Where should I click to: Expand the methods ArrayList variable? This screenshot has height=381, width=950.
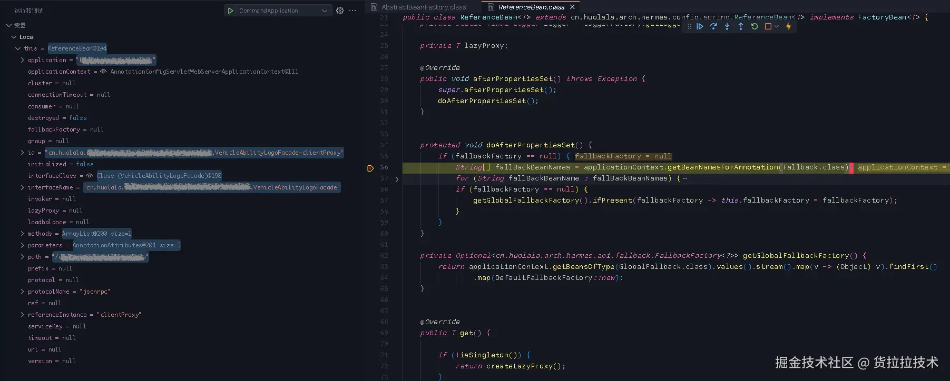(22, 234)
